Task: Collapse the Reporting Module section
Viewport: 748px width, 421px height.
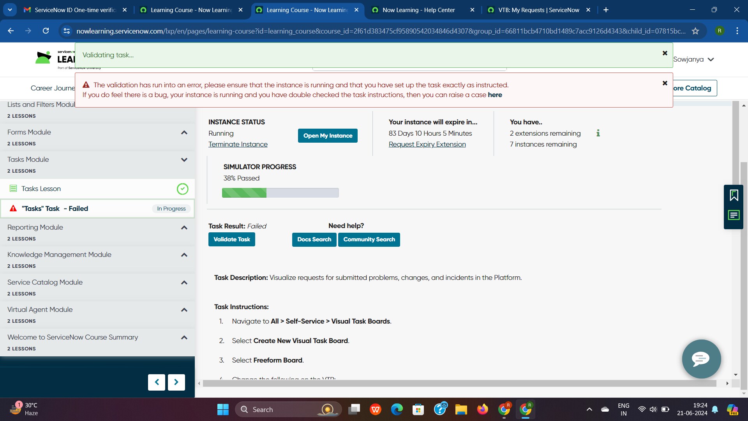Action: coord(184,228)
